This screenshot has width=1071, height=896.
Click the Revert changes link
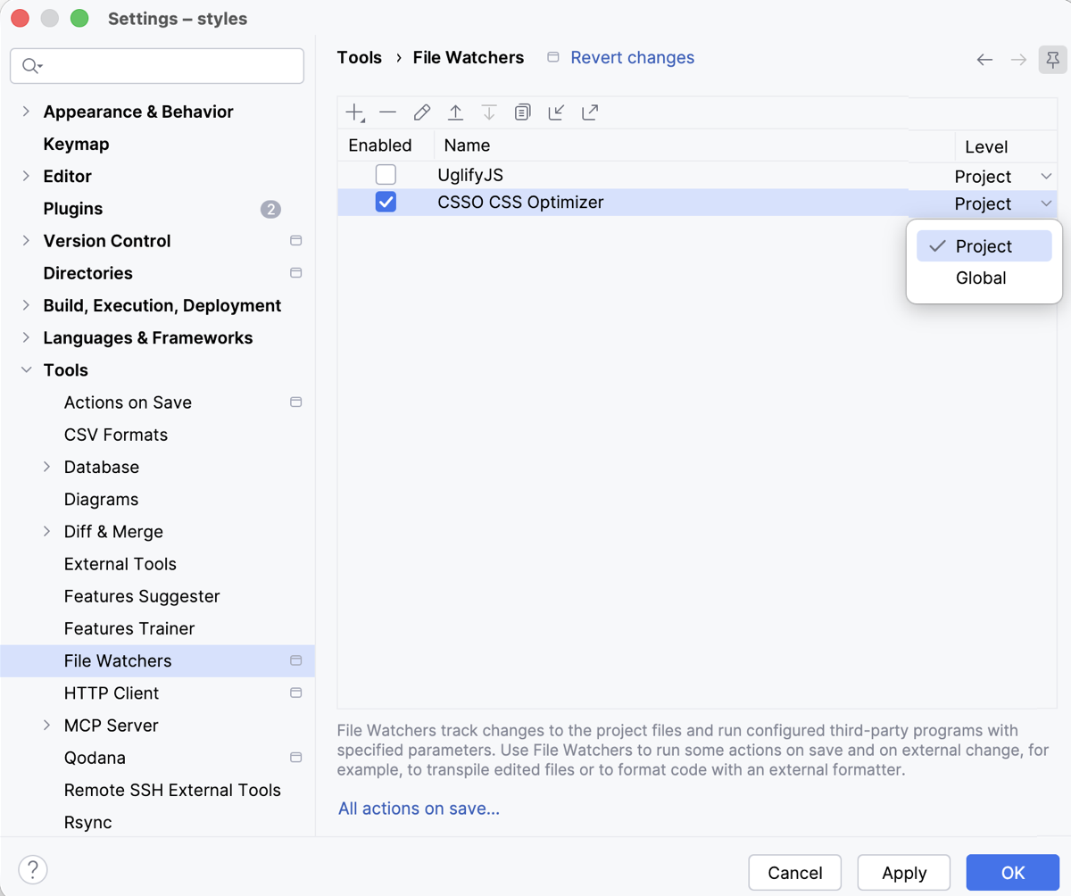[633, 57]
